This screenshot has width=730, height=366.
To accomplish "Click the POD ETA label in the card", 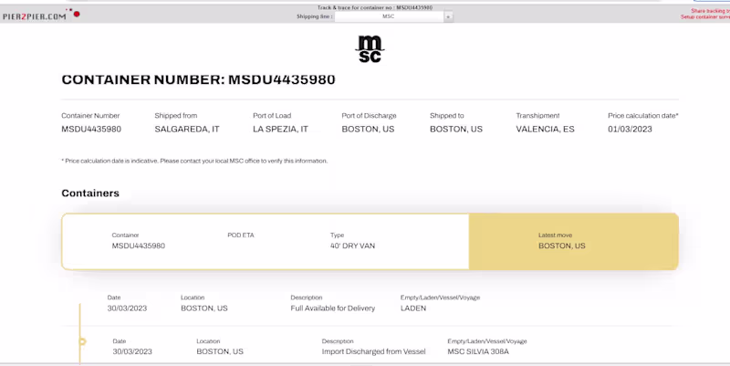I will (x=241, y=235).
